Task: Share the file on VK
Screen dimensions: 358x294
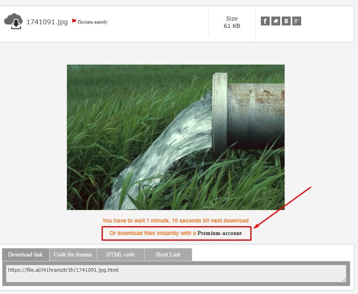Action: [286, 21]
